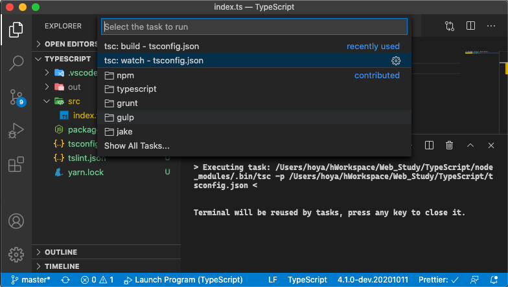Open typescript task folder in picker
Screen dimensions: 508x287
tap(254, 89)
